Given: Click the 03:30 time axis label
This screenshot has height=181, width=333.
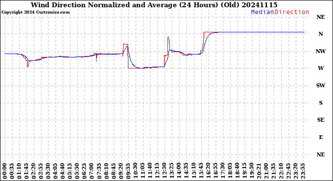Looking at the screenshot, I should (x=48, y=171).
